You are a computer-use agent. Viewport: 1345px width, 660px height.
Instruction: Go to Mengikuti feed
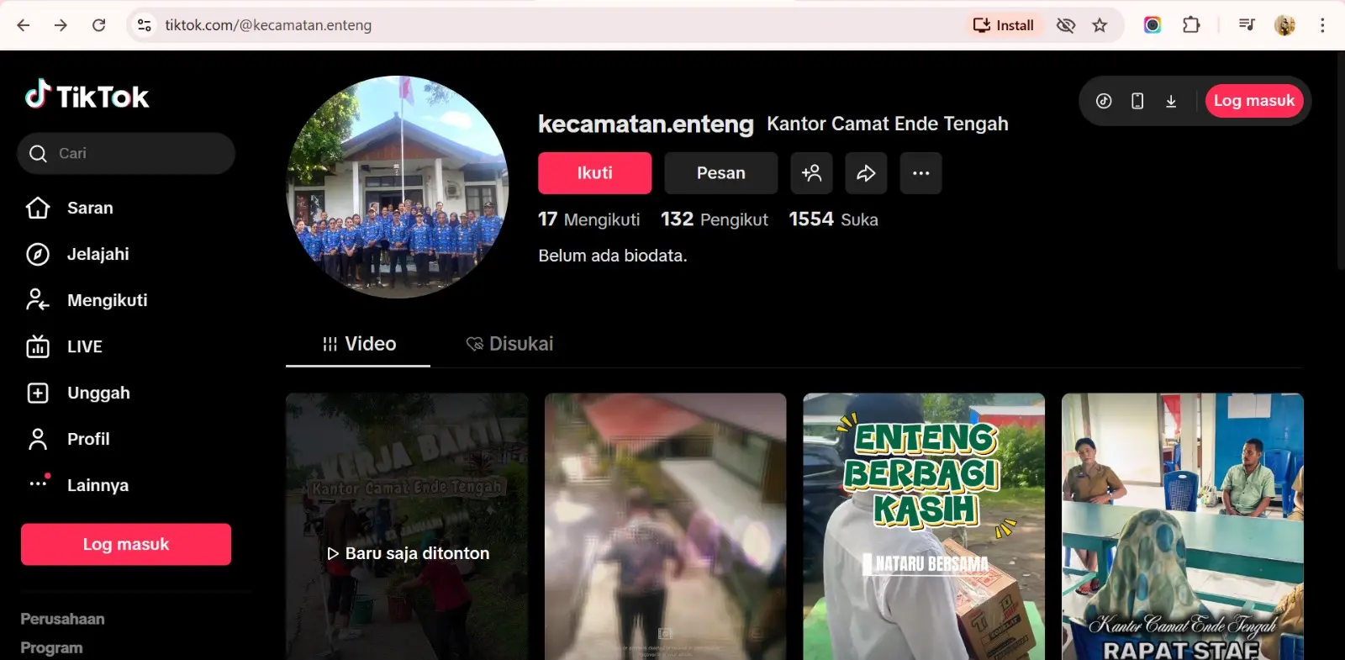pos(87,300)
